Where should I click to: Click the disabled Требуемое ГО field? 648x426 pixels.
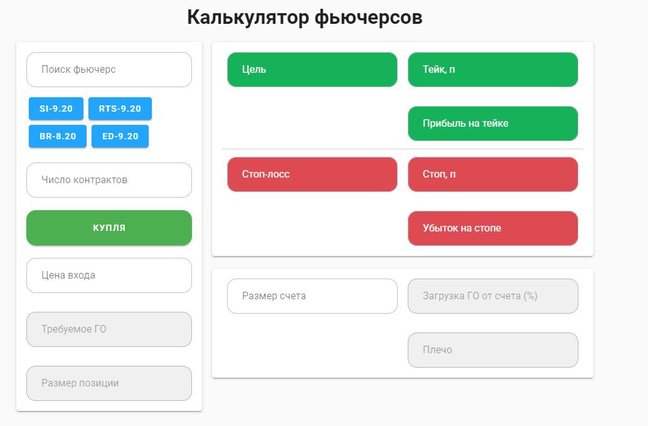click(109, 329)
